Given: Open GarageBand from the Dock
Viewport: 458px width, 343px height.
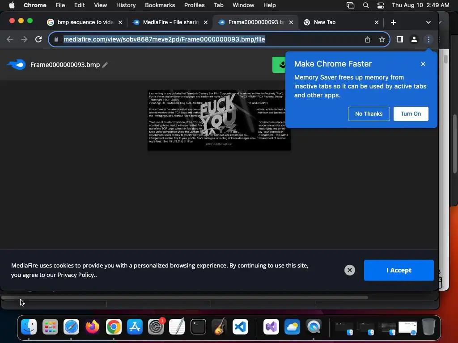Looking at the screenshot, I should click(219, 326).
